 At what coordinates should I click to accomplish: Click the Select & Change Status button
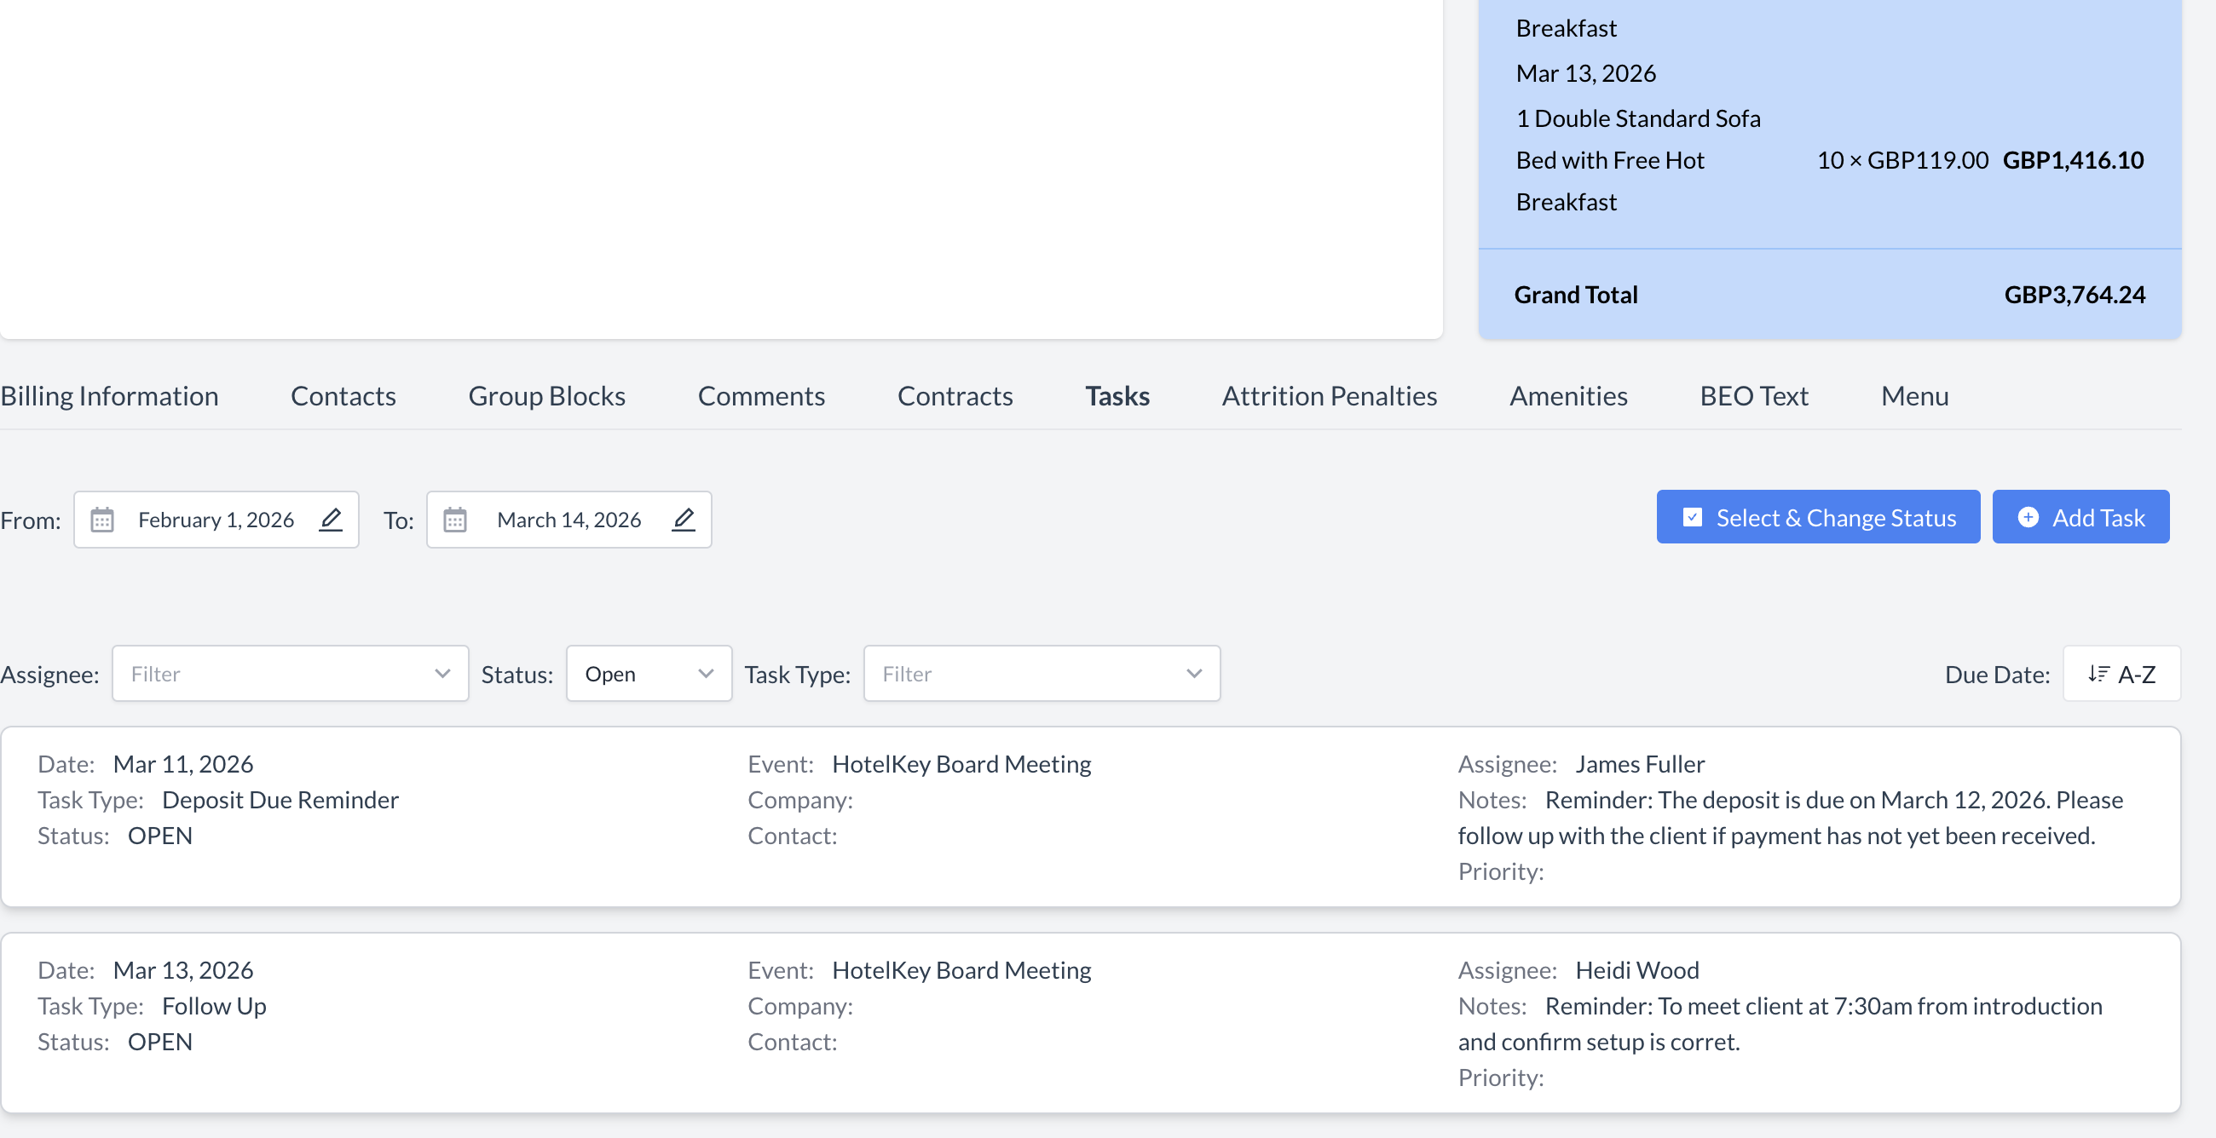pos(1818,517)
